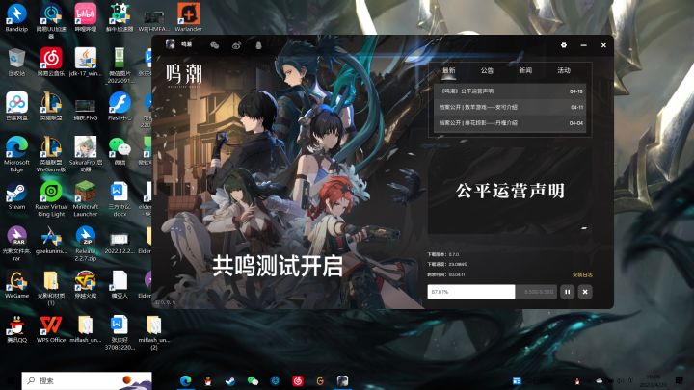The height and width of the screenshot is (390, 694).
Task: Open the Bandizip desktop icon
Action: click(16, 17)
